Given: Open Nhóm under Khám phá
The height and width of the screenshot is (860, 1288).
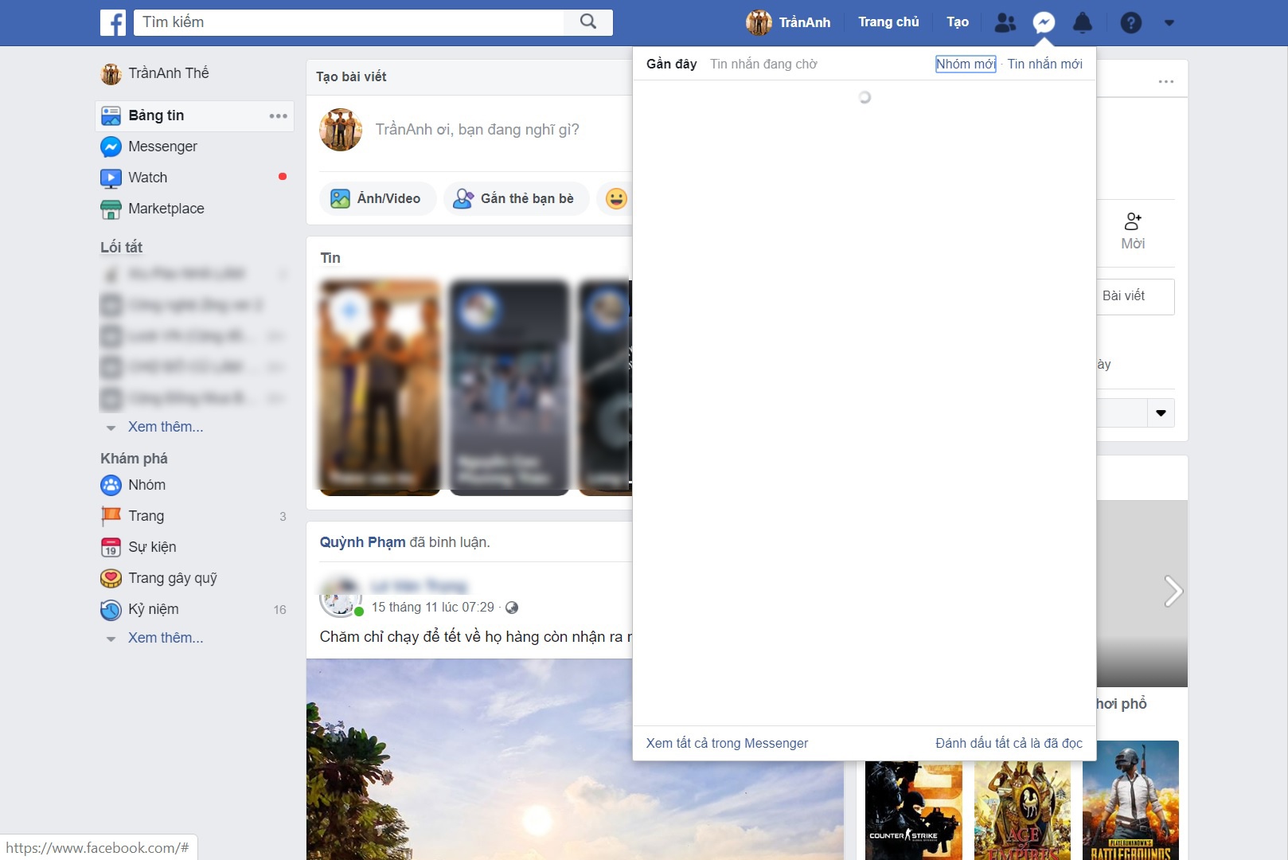Looking at the screenshot, I should pos(147,484).
